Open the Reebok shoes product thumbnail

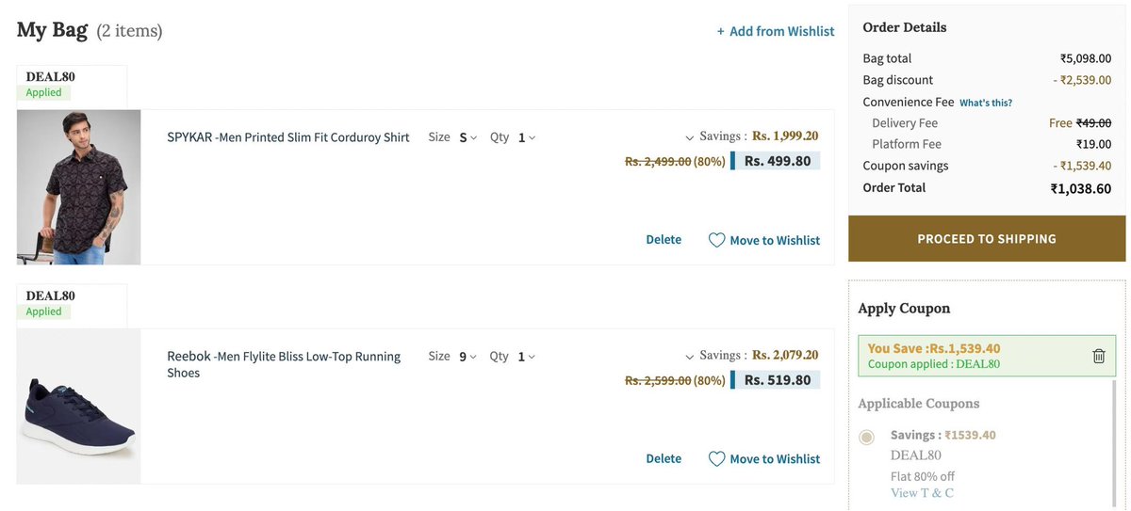click(x=79, y=407)
